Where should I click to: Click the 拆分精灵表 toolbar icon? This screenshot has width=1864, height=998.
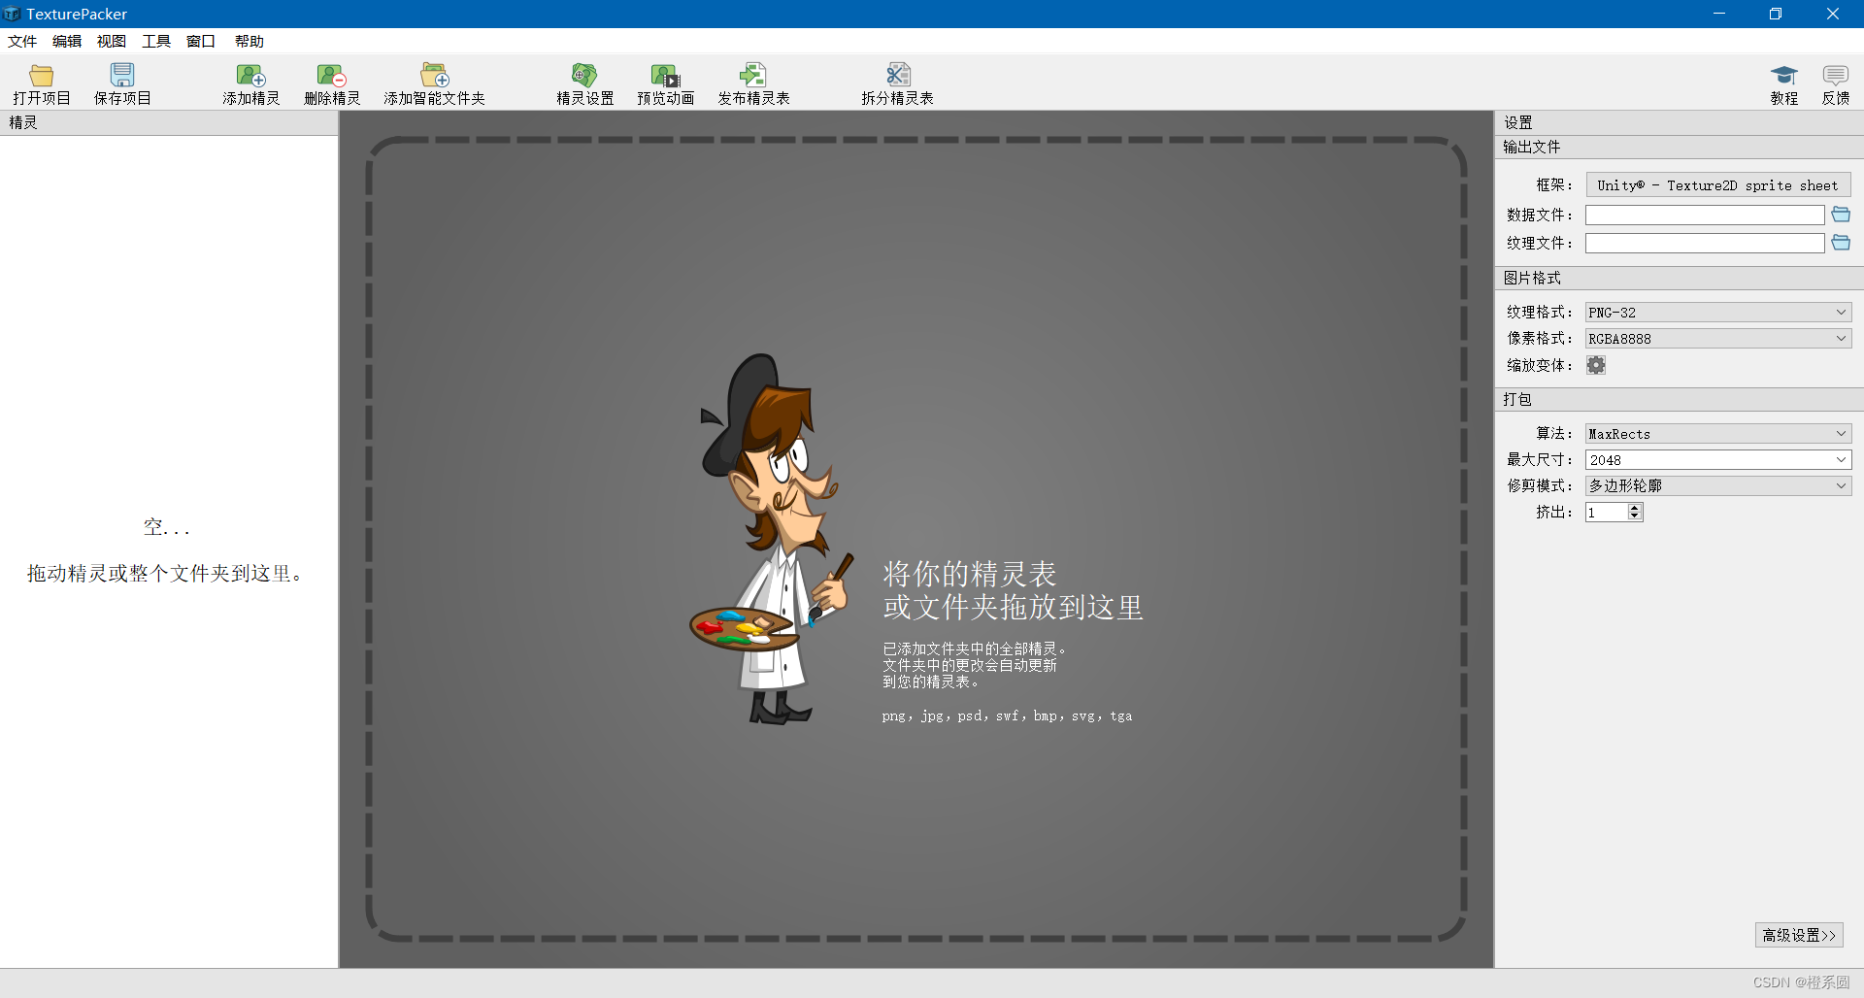[x=898, y=75]
